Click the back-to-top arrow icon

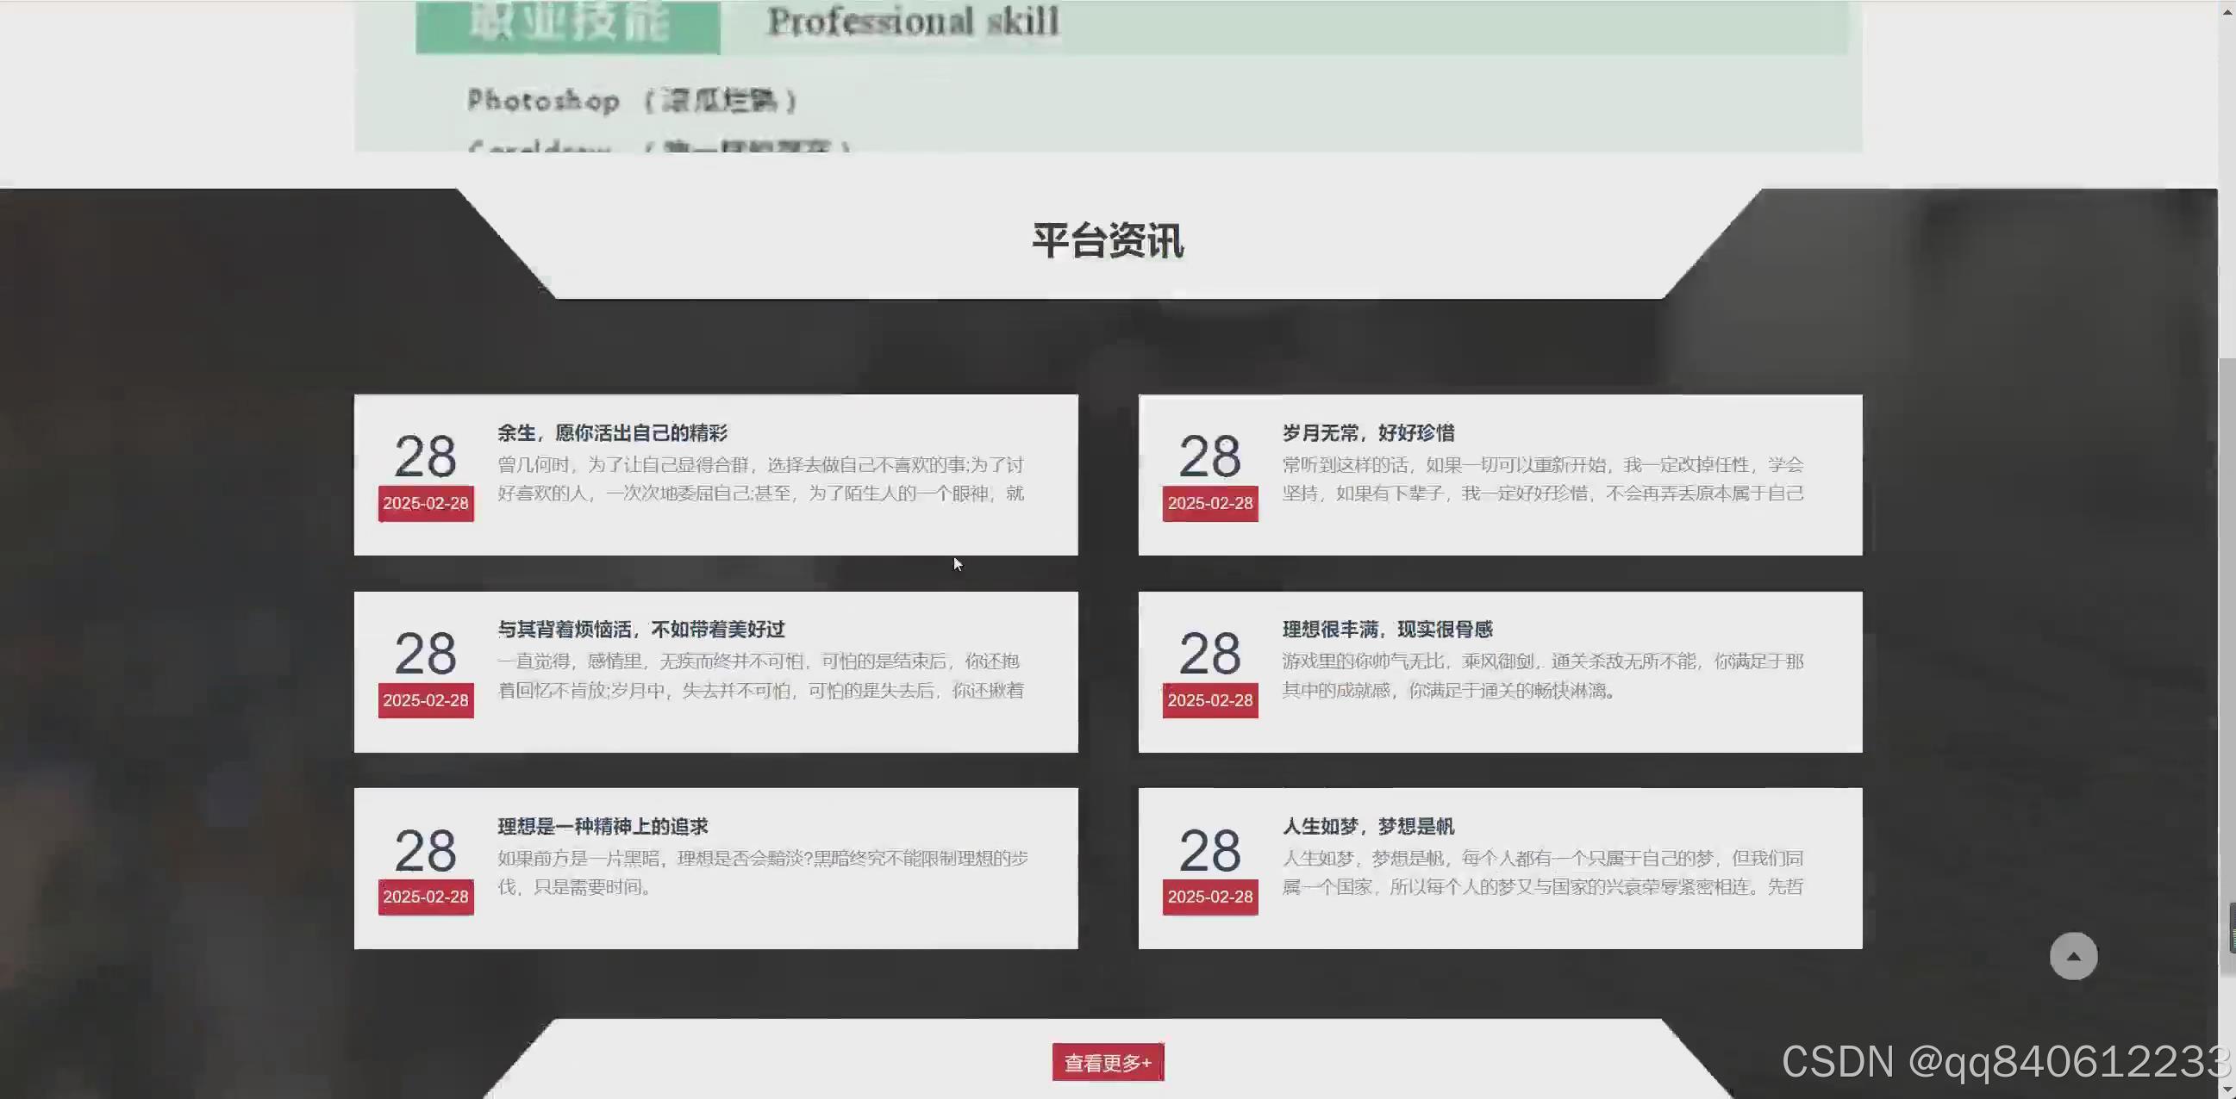tap(2074, 956)
